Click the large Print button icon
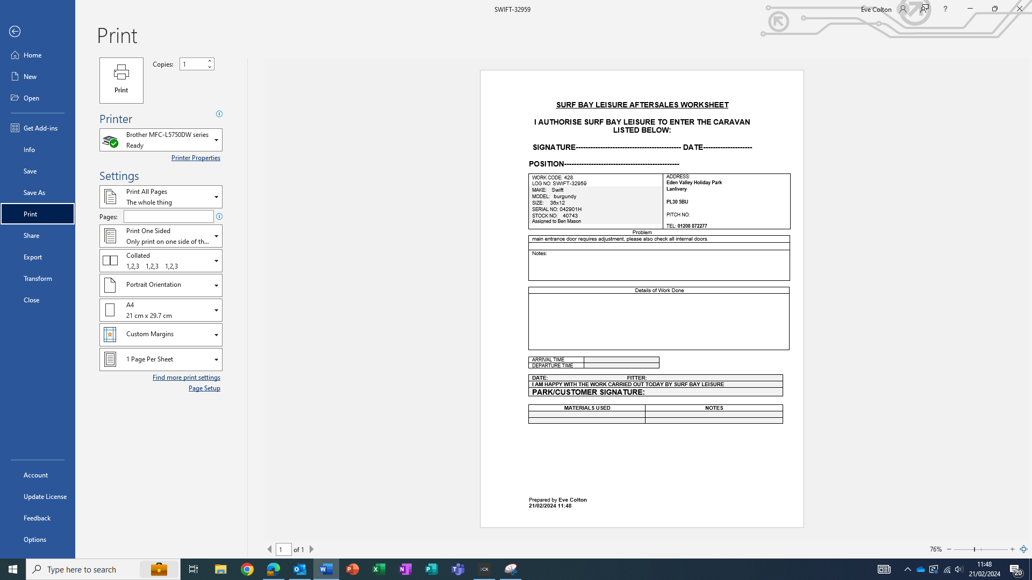The width and height of the screenshot is (1032, 580). pyautogui.click(x=121, y=80)
